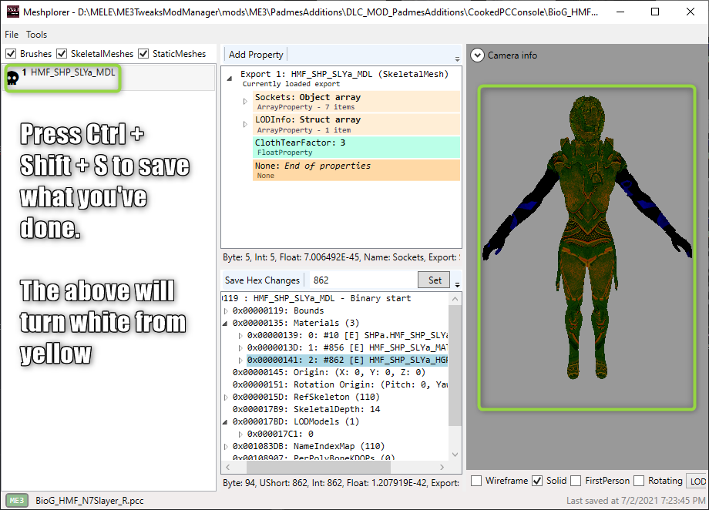Enable the FirstPerson checkbox
The height and width of the screenshot is (510, 709).
coord(576,481)
